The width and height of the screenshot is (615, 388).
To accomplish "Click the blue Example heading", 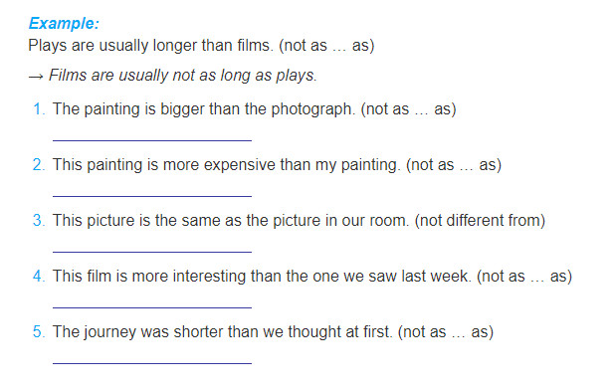I will pyautogui.click(x=64, y=24).
